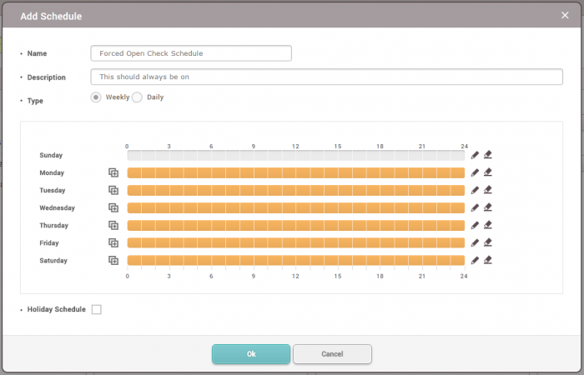Click the Cancel button

(332, 354)
